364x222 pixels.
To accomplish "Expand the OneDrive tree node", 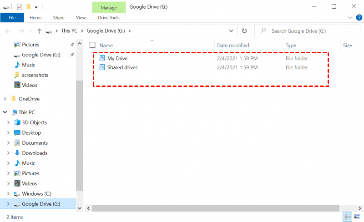I will click(x=5, y=99).
